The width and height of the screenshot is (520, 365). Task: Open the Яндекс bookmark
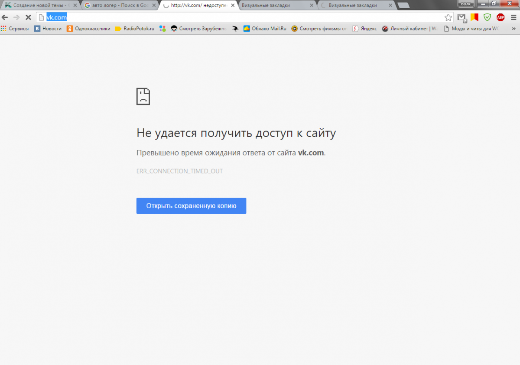364,29
